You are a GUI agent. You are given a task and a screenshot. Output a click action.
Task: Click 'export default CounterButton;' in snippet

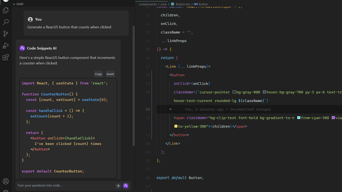click(53, 171)
